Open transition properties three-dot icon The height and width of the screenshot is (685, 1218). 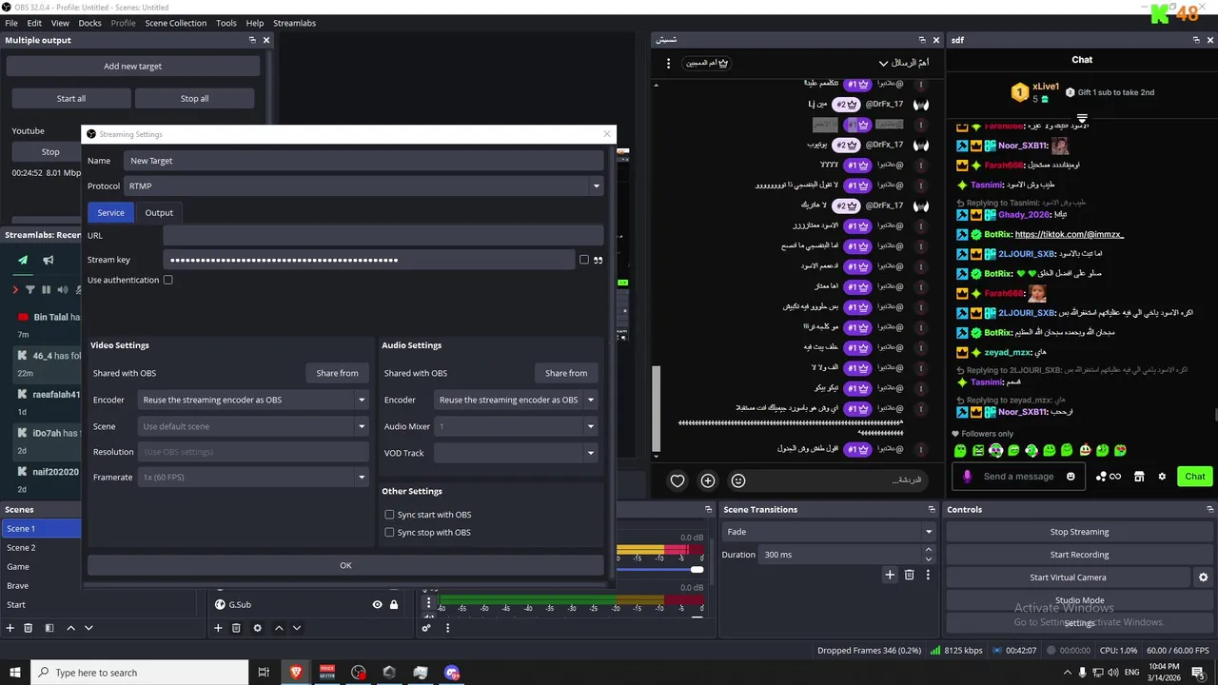click(928, 575)
